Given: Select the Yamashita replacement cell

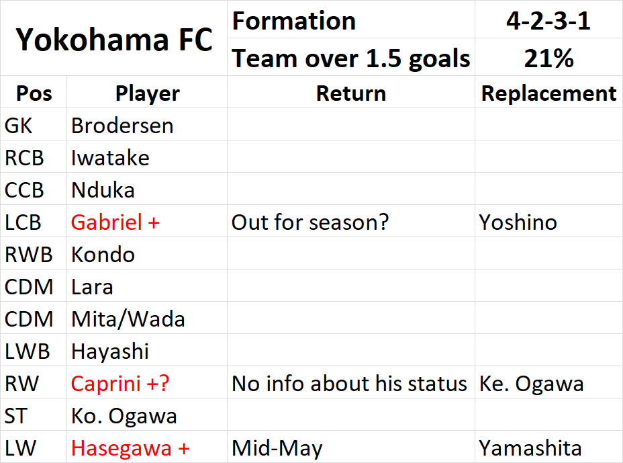Looking at the screenshot, I should [548, 447].
